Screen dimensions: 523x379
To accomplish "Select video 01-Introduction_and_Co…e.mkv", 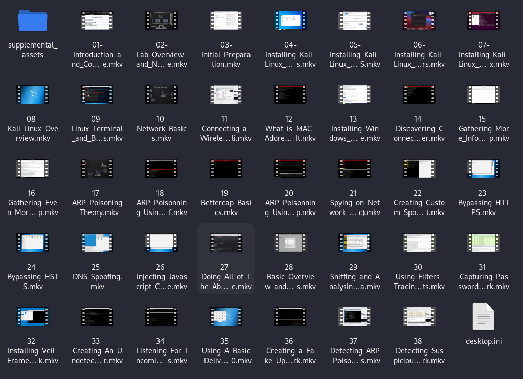I will 97,21.
